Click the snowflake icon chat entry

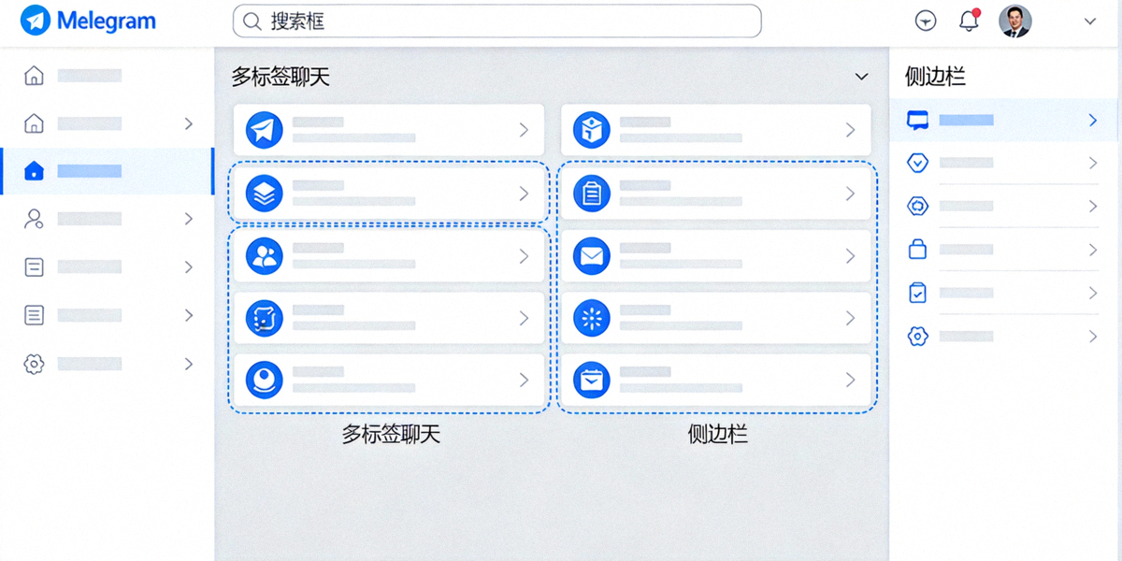coord(591,318)
